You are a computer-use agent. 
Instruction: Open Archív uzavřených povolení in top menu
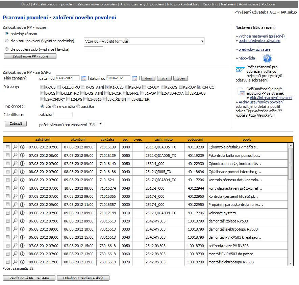(142, 4)
